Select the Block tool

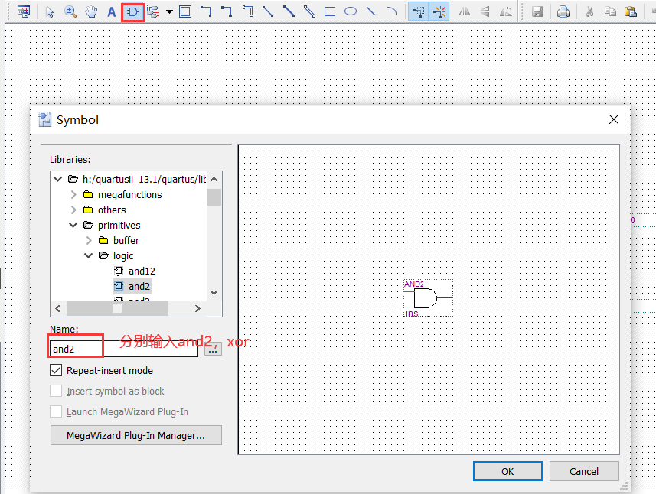[185, 11]
